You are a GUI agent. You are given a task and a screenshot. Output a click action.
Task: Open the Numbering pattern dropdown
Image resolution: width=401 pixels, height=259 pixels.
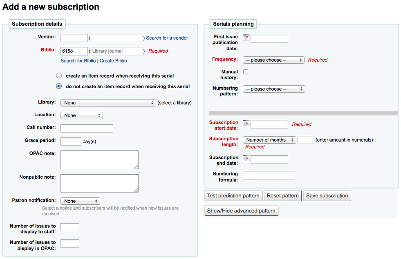click(x=274, y=89)
